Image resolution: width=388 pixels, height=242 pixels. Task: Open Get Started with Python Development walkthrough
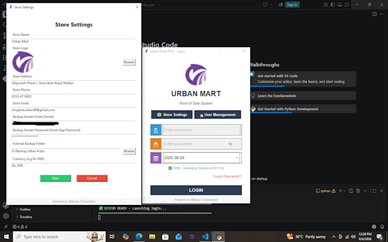(x=303, y=109)
